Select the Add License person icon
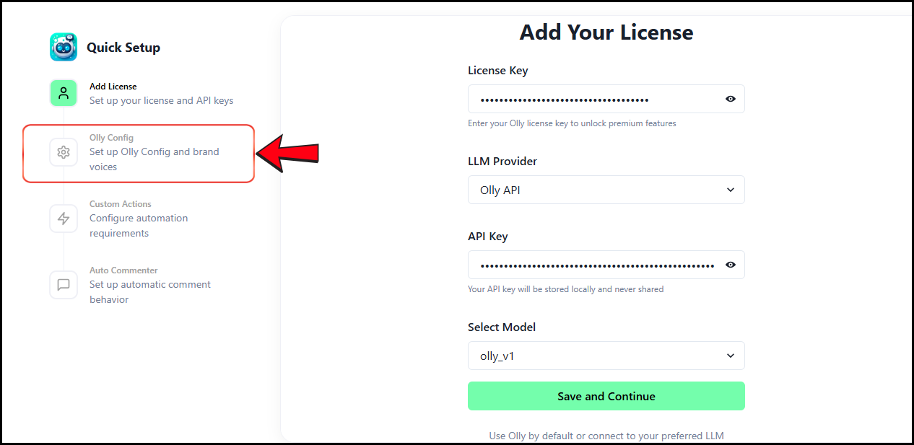 pos(64,93)
